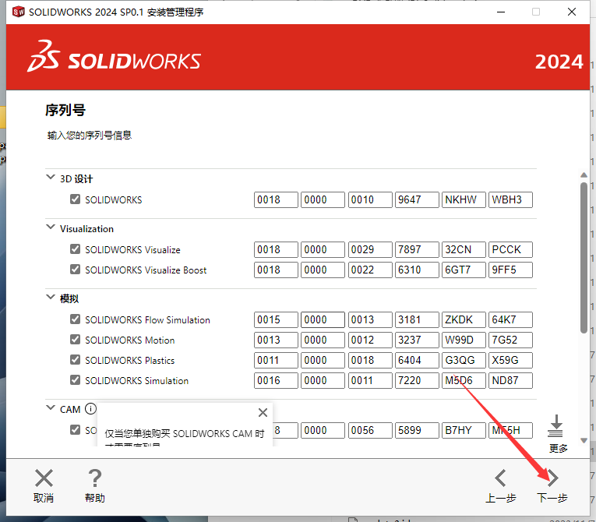The width and height of the screenshot is (596, 522).
Task: Collapse the Visualization section
Action: (51, 228)
